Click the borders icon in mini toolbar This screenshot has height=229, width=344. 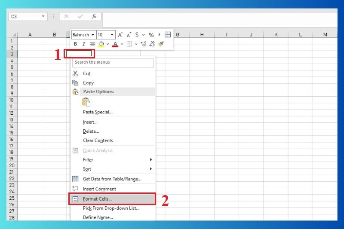click(129, 44)
